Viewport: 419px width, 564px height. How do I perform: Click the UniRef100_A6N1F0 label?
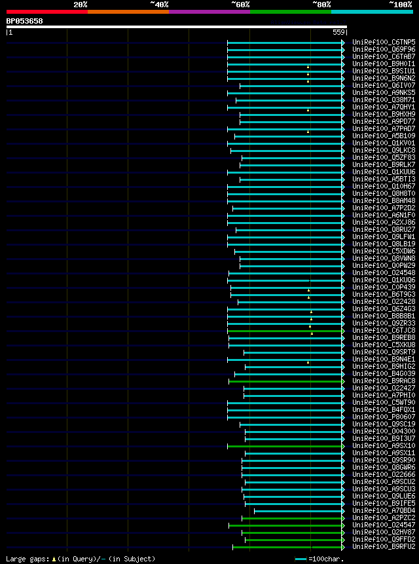[384, 215]
